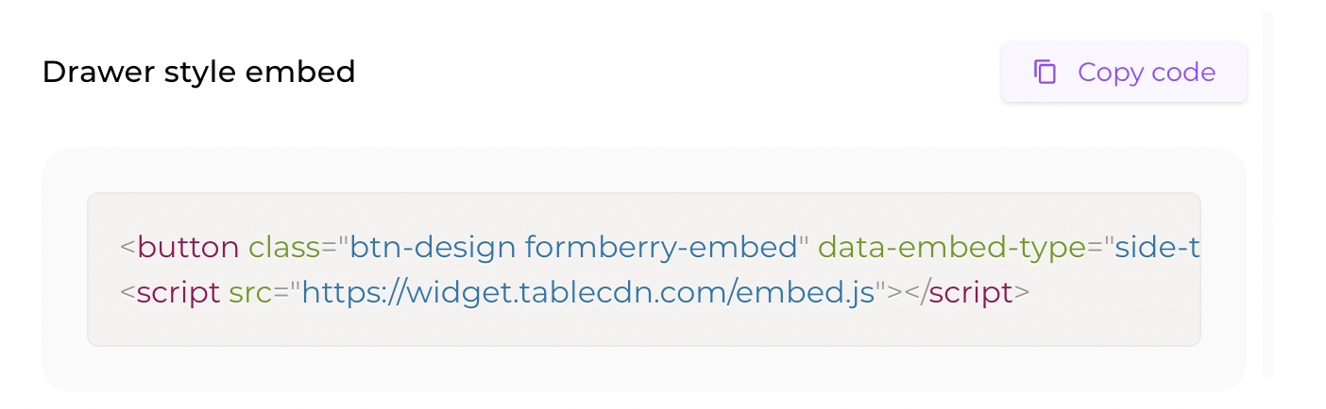Viewport: 1326px width, 409px height.
Task: Click the opening "script" tag name
Action: [x=178, y=293]
